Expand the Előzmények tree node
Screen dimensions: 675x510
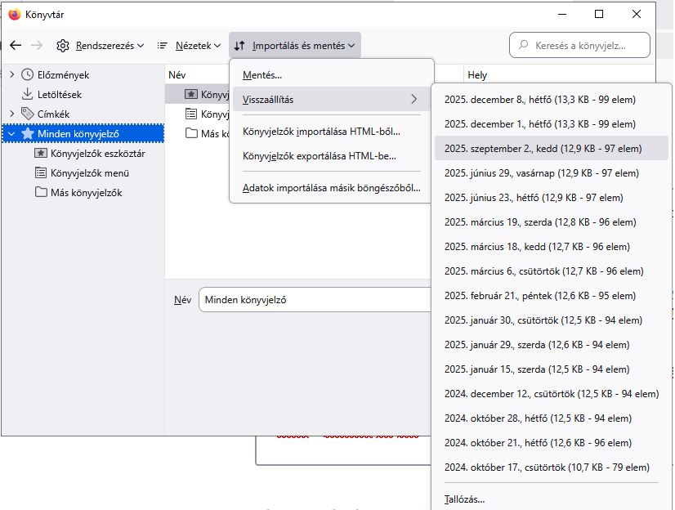11,75
